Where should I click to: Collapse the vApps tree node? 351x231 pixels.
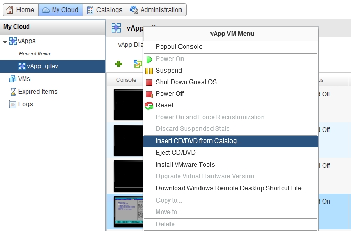[5, 42]
